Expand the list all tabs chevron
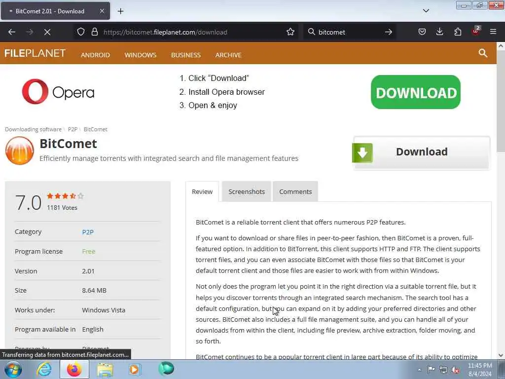The image size is (505, 379). pyautogui.click(x=426, y=11)
